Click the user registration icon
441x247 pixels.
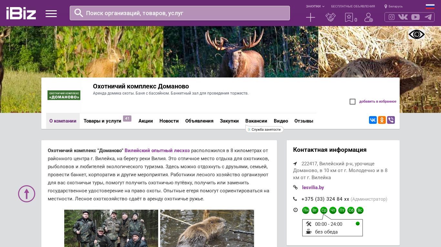[x=368, y=17]
